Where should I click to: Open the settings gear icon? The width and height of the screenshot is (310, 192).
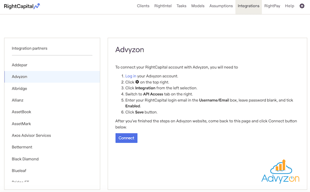[x=302, y=6]
